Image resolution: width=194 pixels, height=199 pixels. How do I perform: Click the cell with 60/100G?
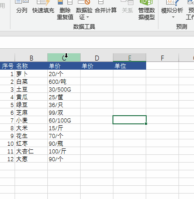click(64, 120)
